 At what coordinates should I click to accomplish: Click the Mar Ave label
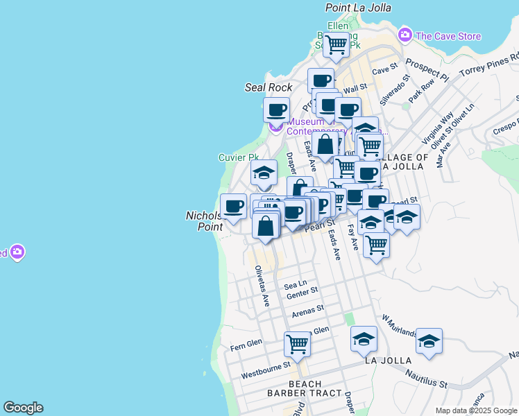pyautogui.click(x=443, y=155)
